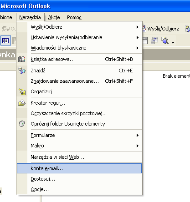190x202 pixels.
Task: Click the Wyślij/Odbierz submenu arrow
Action: point(138,27)
